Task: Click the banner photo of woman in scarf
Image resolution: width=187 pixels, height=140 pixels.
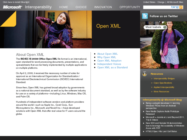Action: pos(46,30)
